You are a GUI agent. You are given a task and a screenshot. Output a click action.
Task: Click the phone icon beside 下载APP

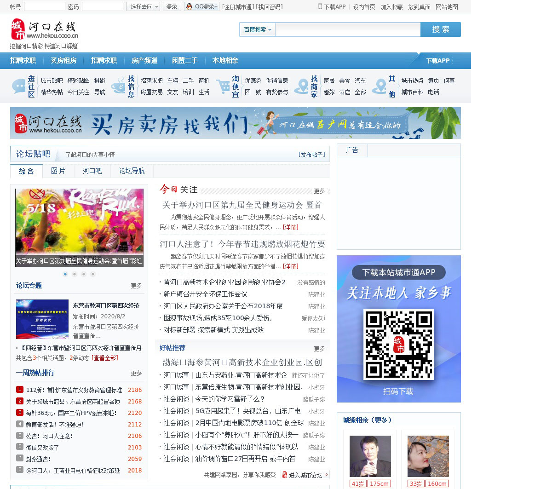point(320,6)
